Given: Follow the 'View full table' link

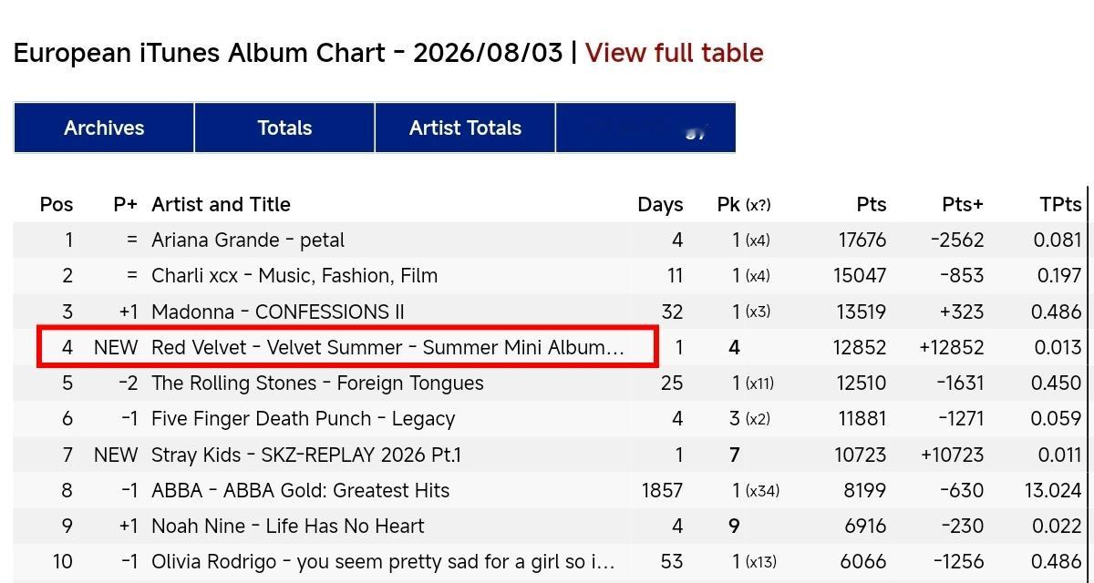Looking at the screenshot, I should click(x=675, y=53).
